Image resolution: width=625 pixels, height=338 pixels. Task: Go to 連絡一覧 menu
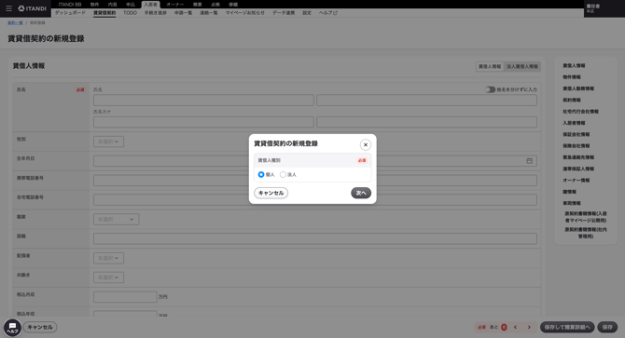209,13
